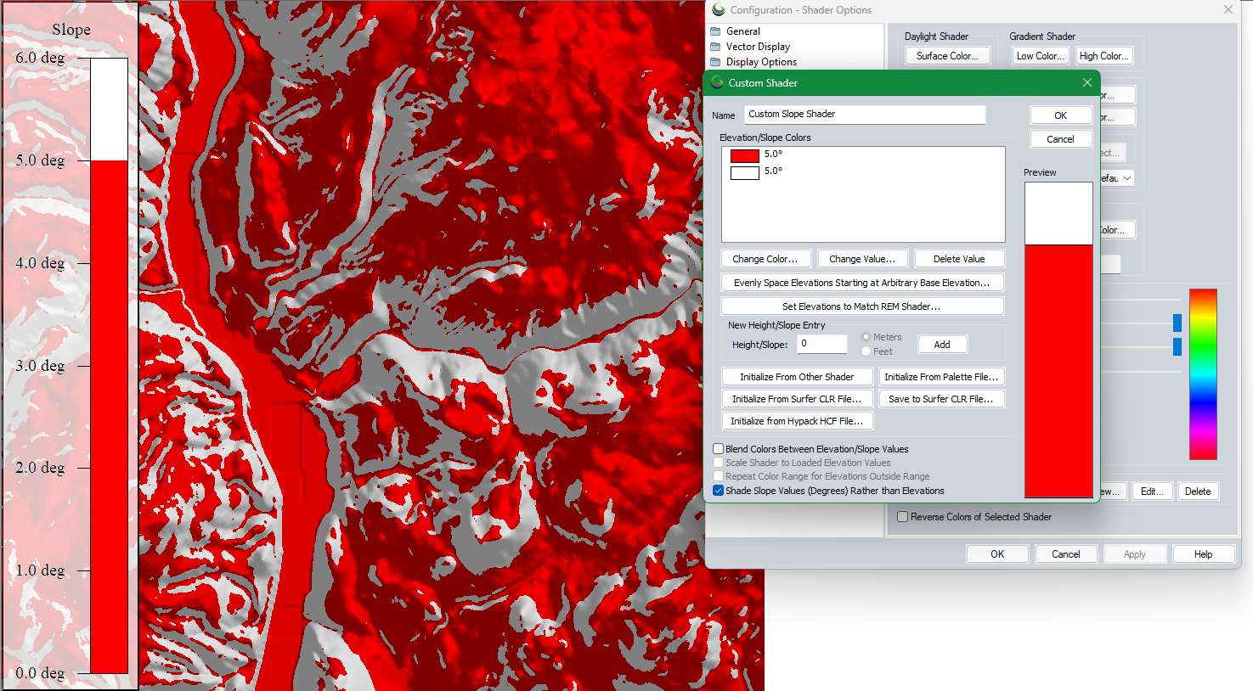This screenshot has height=691, width=1253.
Task: Click the folder icon beside Display Options
Action: click(x=715, y=62)
